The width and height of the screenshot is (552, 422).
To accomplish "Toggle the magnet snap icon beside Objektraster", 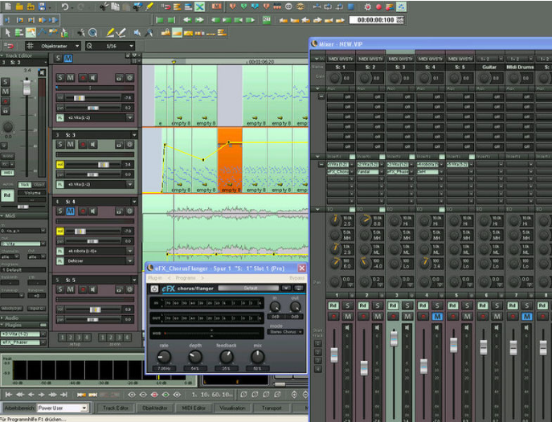I will pyautogui.click(x=9, y=46).
